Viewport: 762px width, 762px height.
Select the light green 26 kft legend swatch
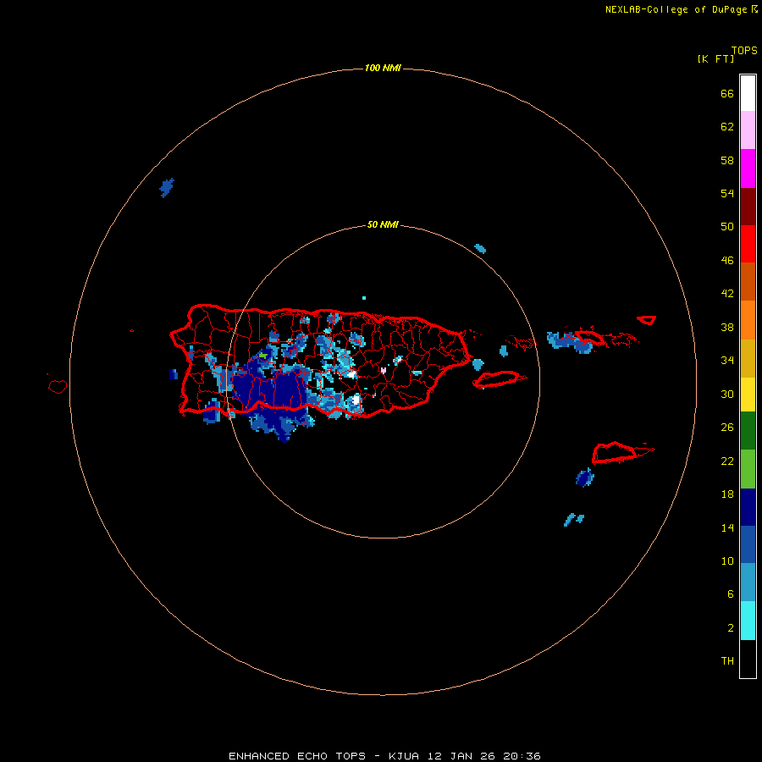click(748, 469)
